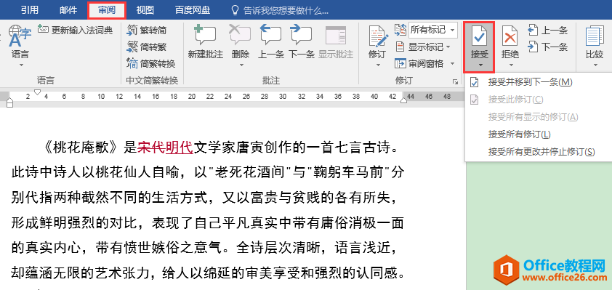This screenshot has width=612, height=290.
Task: Click the 拒绝 red X icon
Action: click(x=510, y=36)
